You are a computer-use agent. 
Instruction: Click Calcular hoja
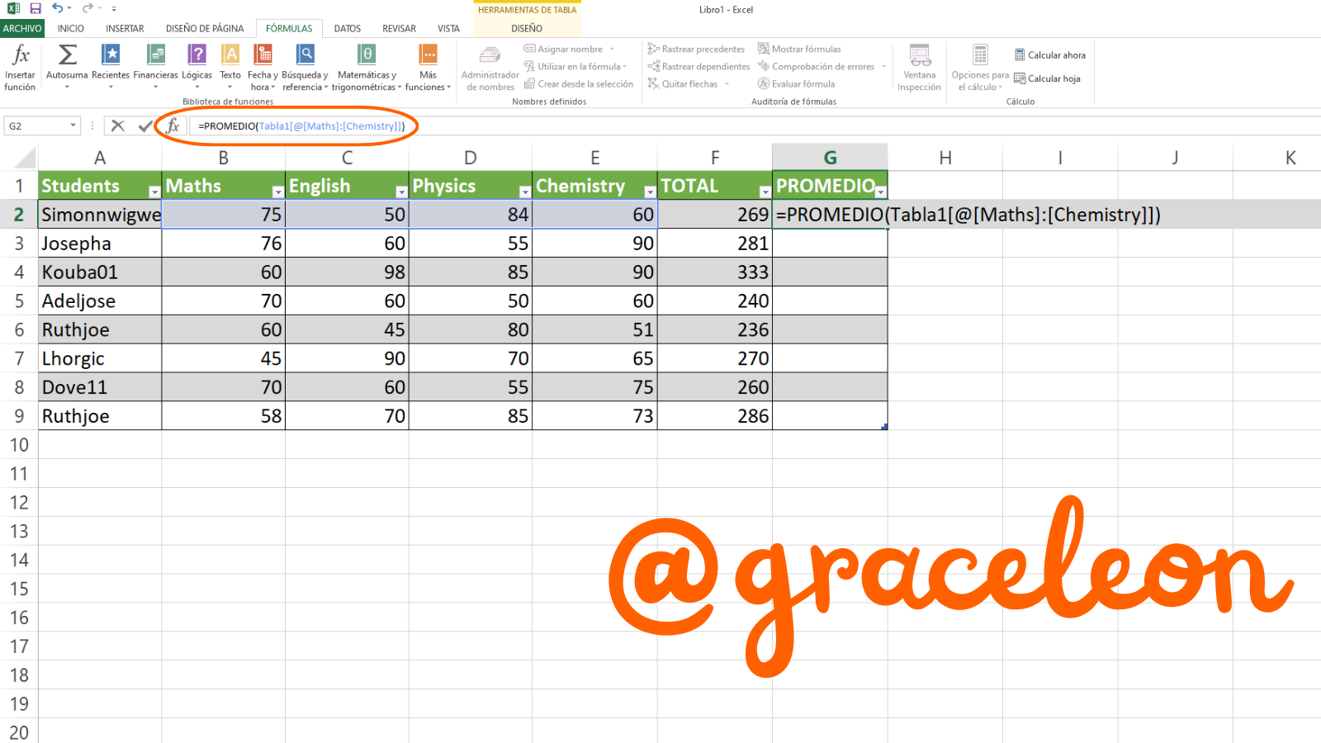pyautogui.click(x=1047, y=79)
